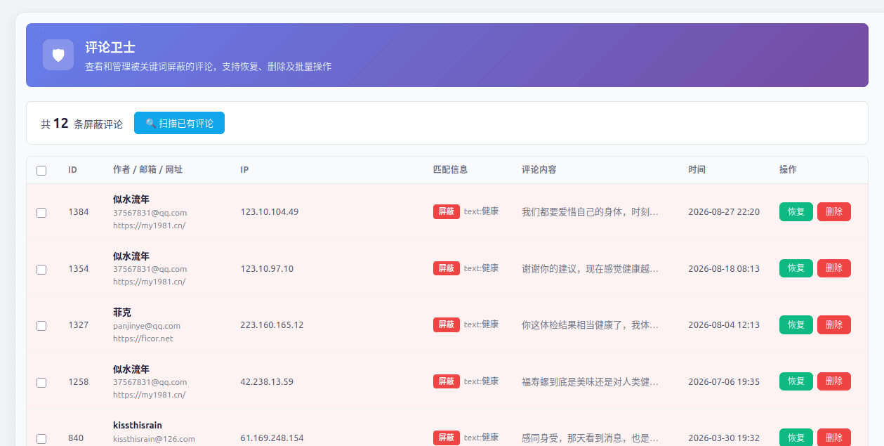884x446 pixels.
Task: Click match info text:健康 in row 1258
Action: tap(481, 381)
